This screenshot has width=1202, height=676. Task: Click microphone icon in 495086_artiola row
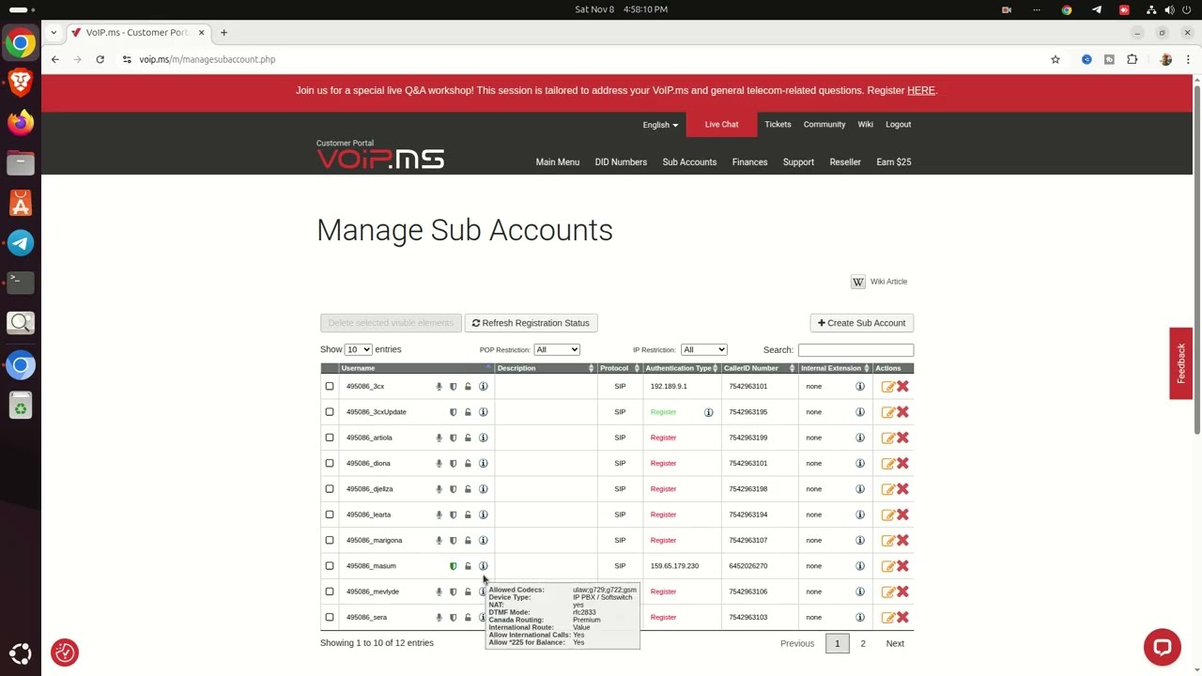coord(439,438)
